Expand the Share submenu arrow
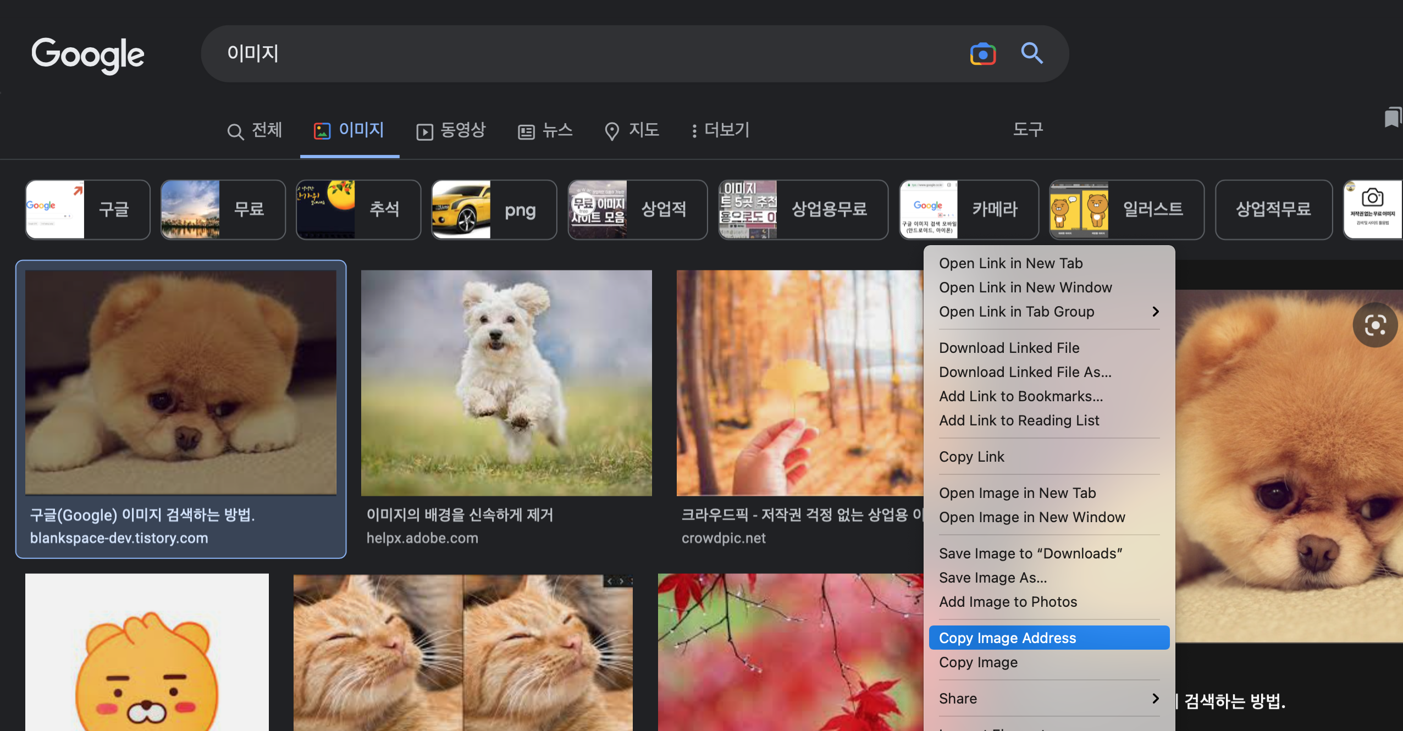The width and height of the screenshot is (1403, 731). click(x=1155, y=698)
